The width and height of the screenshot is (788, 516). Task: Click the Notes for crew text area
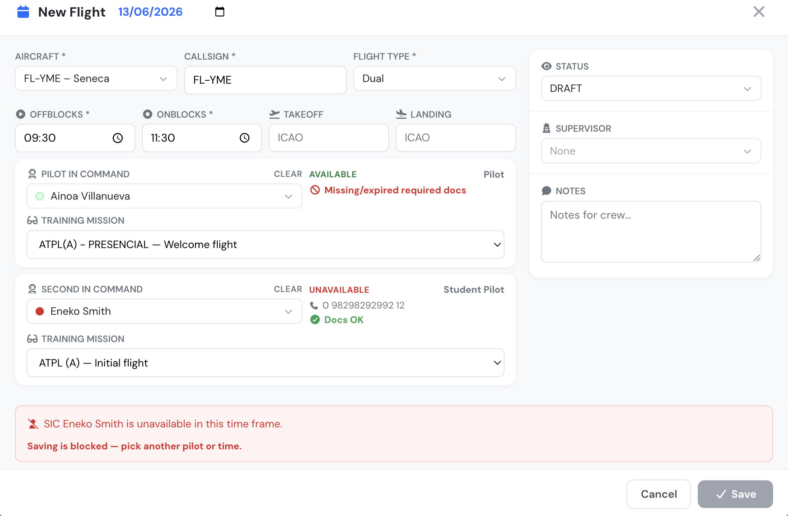tap(651, 232)
